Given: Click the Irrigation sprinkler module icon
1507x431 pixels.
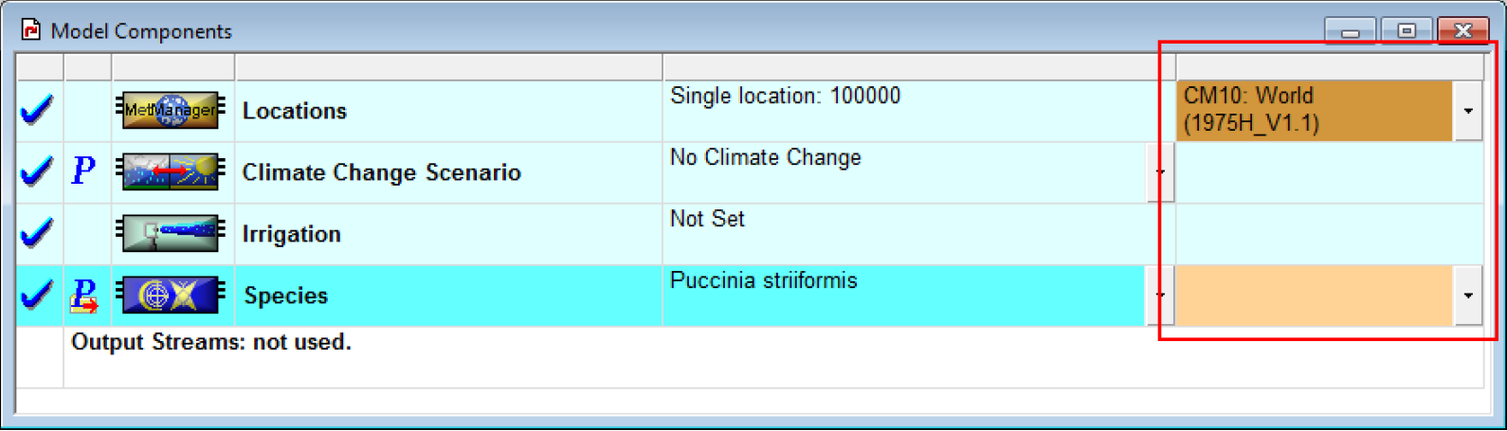Looking at the screenshot, I should pos(172,233).
